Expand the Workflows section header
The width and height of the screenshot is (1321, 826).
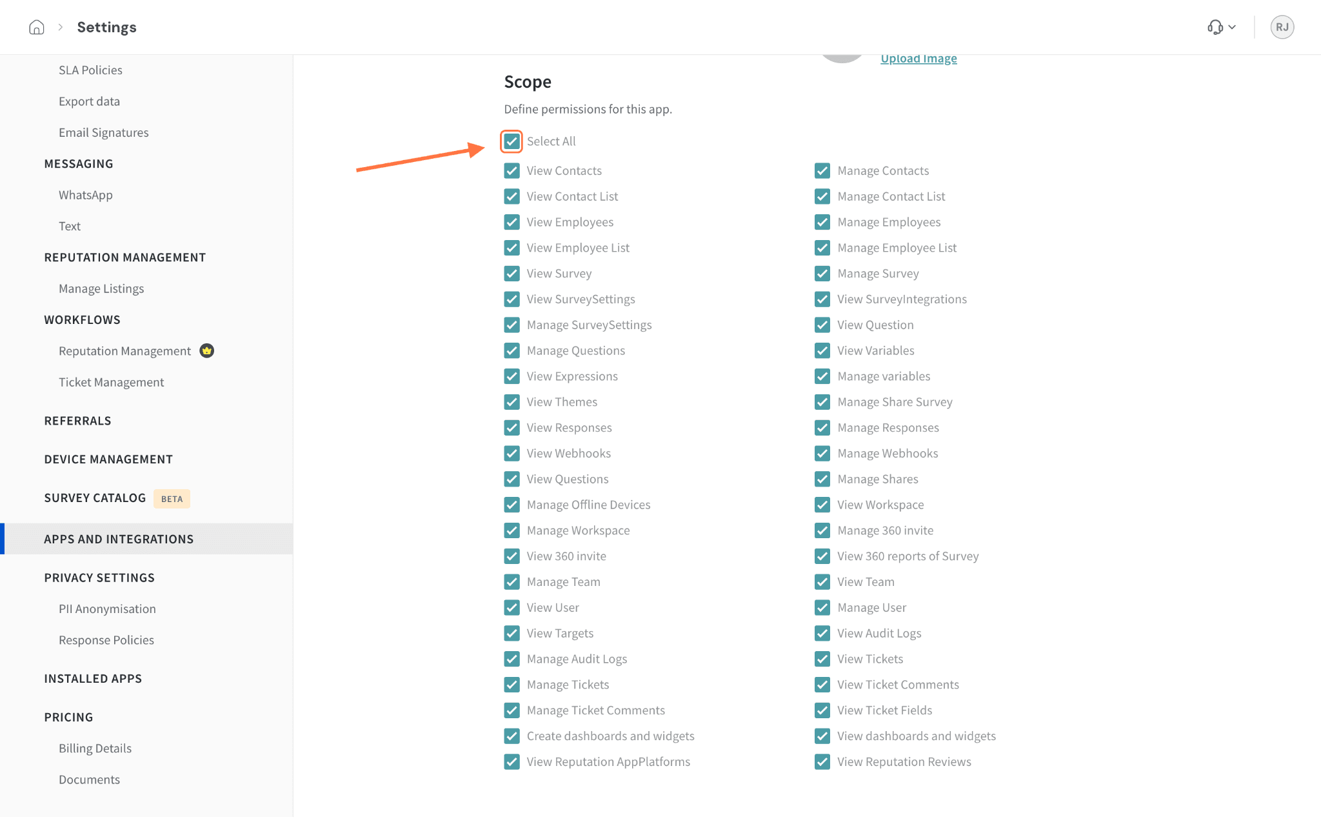[82, 320]
